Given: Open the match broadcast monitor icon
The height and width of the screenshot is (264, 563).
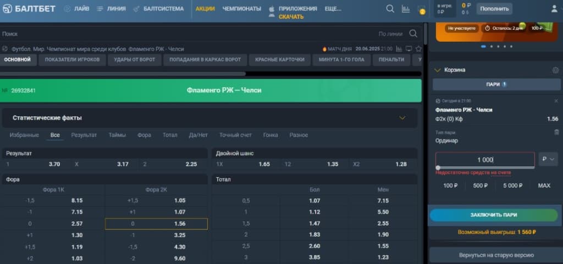Looking at the screenshot, I should point(409,49).
